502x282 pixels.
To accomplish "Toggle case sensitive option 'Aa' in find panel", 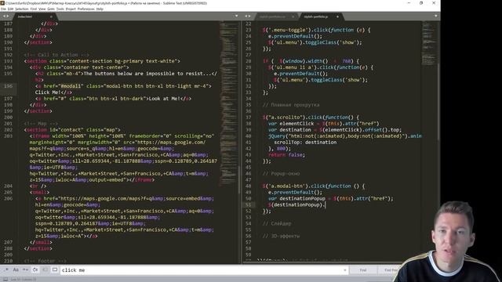I will [x=16, y=269].
